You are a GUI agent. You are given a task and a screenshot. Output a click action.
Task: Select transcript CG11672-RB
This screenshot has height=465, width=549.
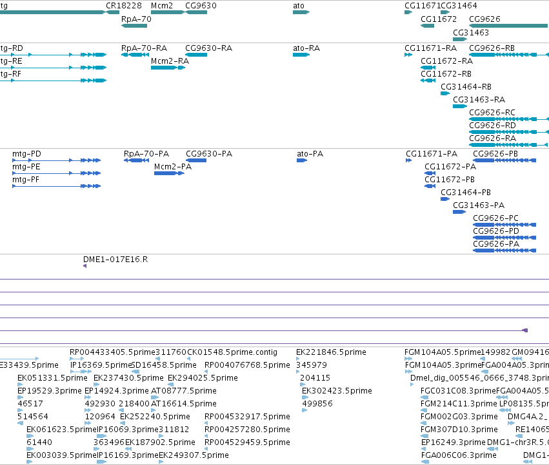(446, 74)
